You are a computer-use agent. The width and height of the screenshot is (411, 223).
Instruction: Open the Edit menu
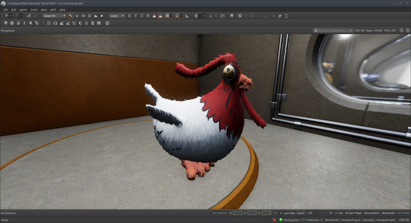pos(14,10)
